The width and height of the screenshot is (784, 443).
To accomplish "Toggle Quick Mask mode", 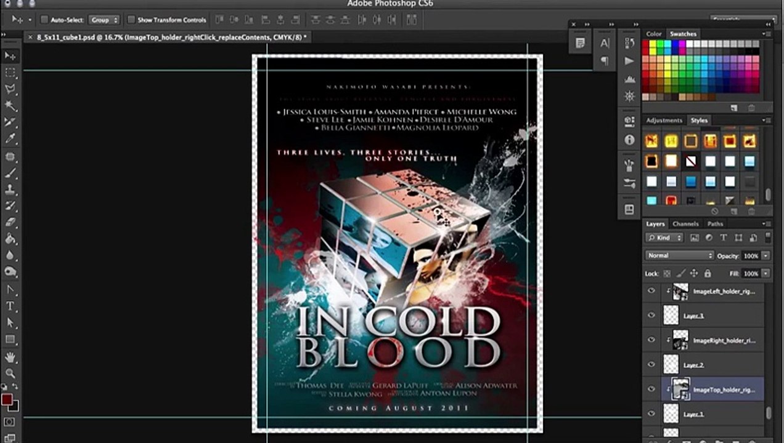I will (9, 422).
